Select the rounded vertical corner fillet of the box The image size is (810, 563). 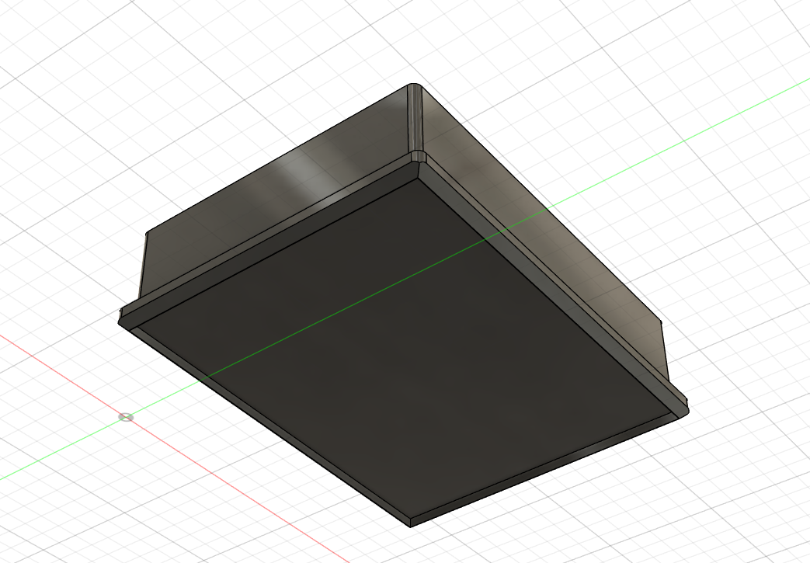coord(415,118)
